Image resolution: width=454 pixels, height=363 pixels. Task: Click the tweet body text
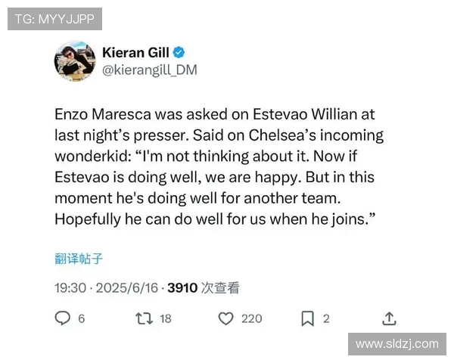pyautogui.click(x=219, y=166)
